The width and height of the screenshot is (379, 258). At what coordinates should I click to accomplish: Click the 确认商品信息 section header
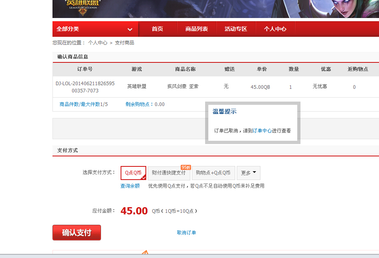73,57
